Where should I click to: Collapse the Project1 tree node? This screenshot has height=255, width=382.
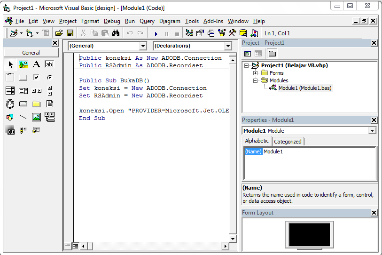pos(247,66)
